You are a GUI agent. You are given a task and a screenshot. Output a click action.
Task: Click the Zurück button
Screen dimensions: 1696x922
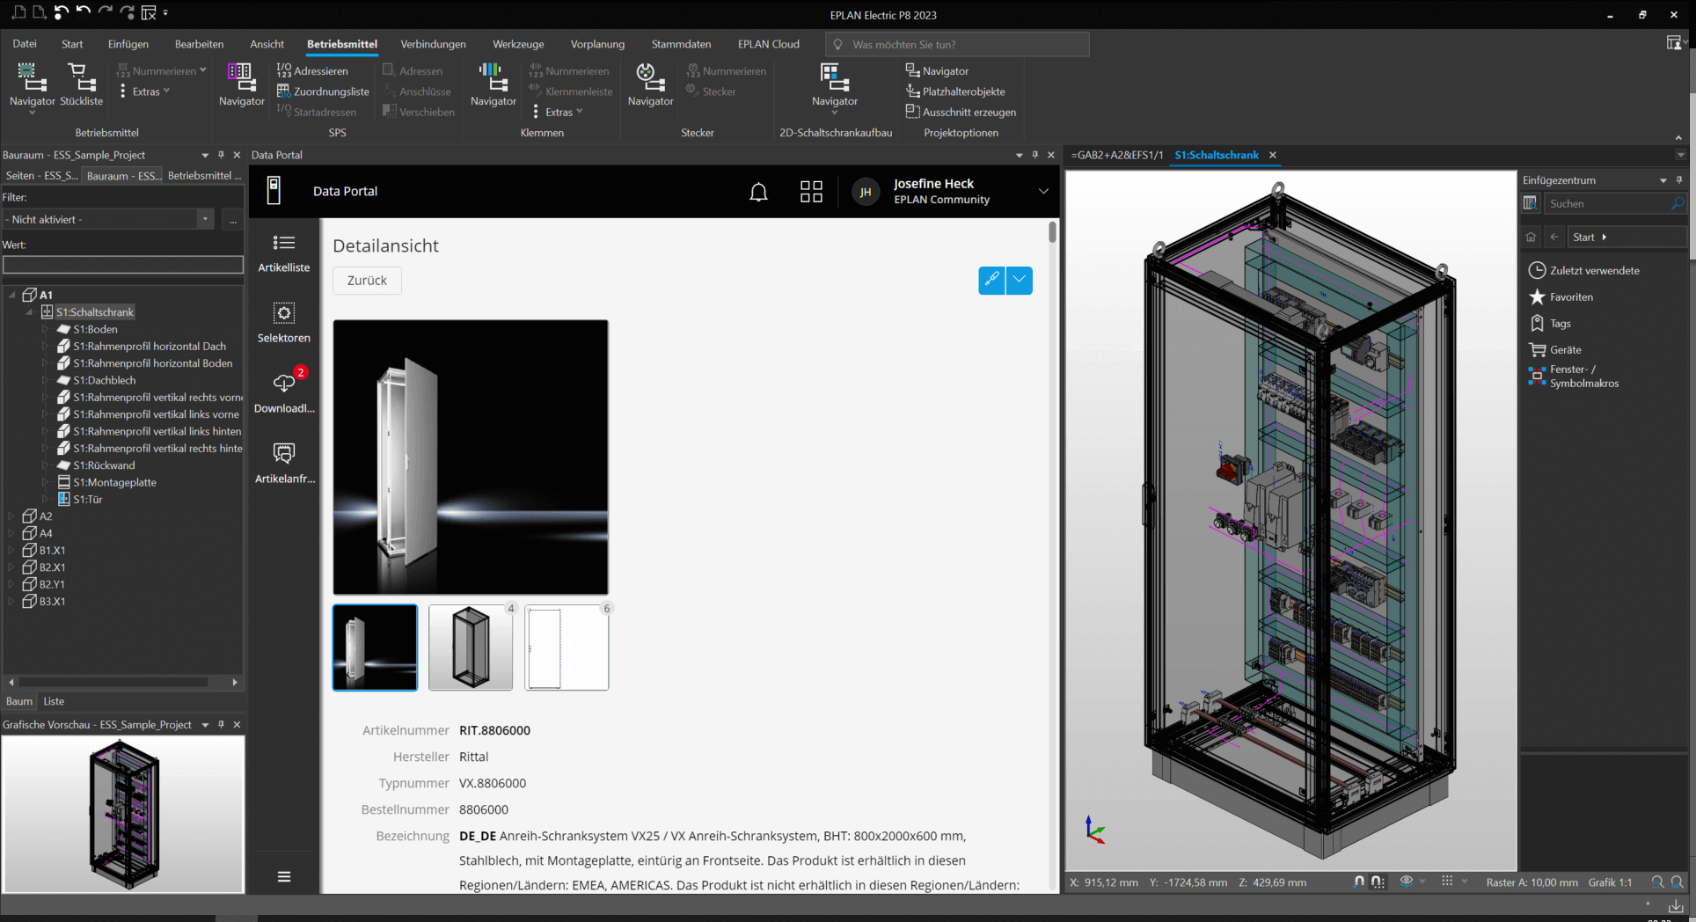367,281
